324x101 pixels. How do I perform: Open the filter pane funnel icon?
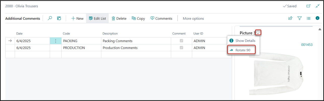[299, 18]
